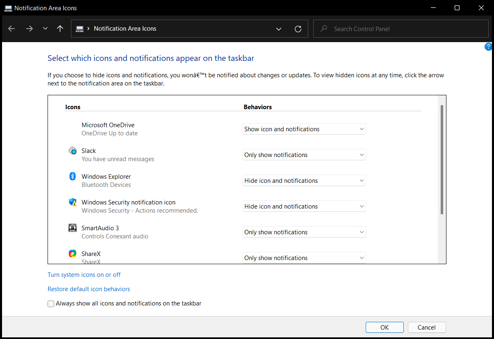This screenshot has width=494, height=339.
Task: Click inside the Search Control Panel field
Action: (x=406, y=29)
